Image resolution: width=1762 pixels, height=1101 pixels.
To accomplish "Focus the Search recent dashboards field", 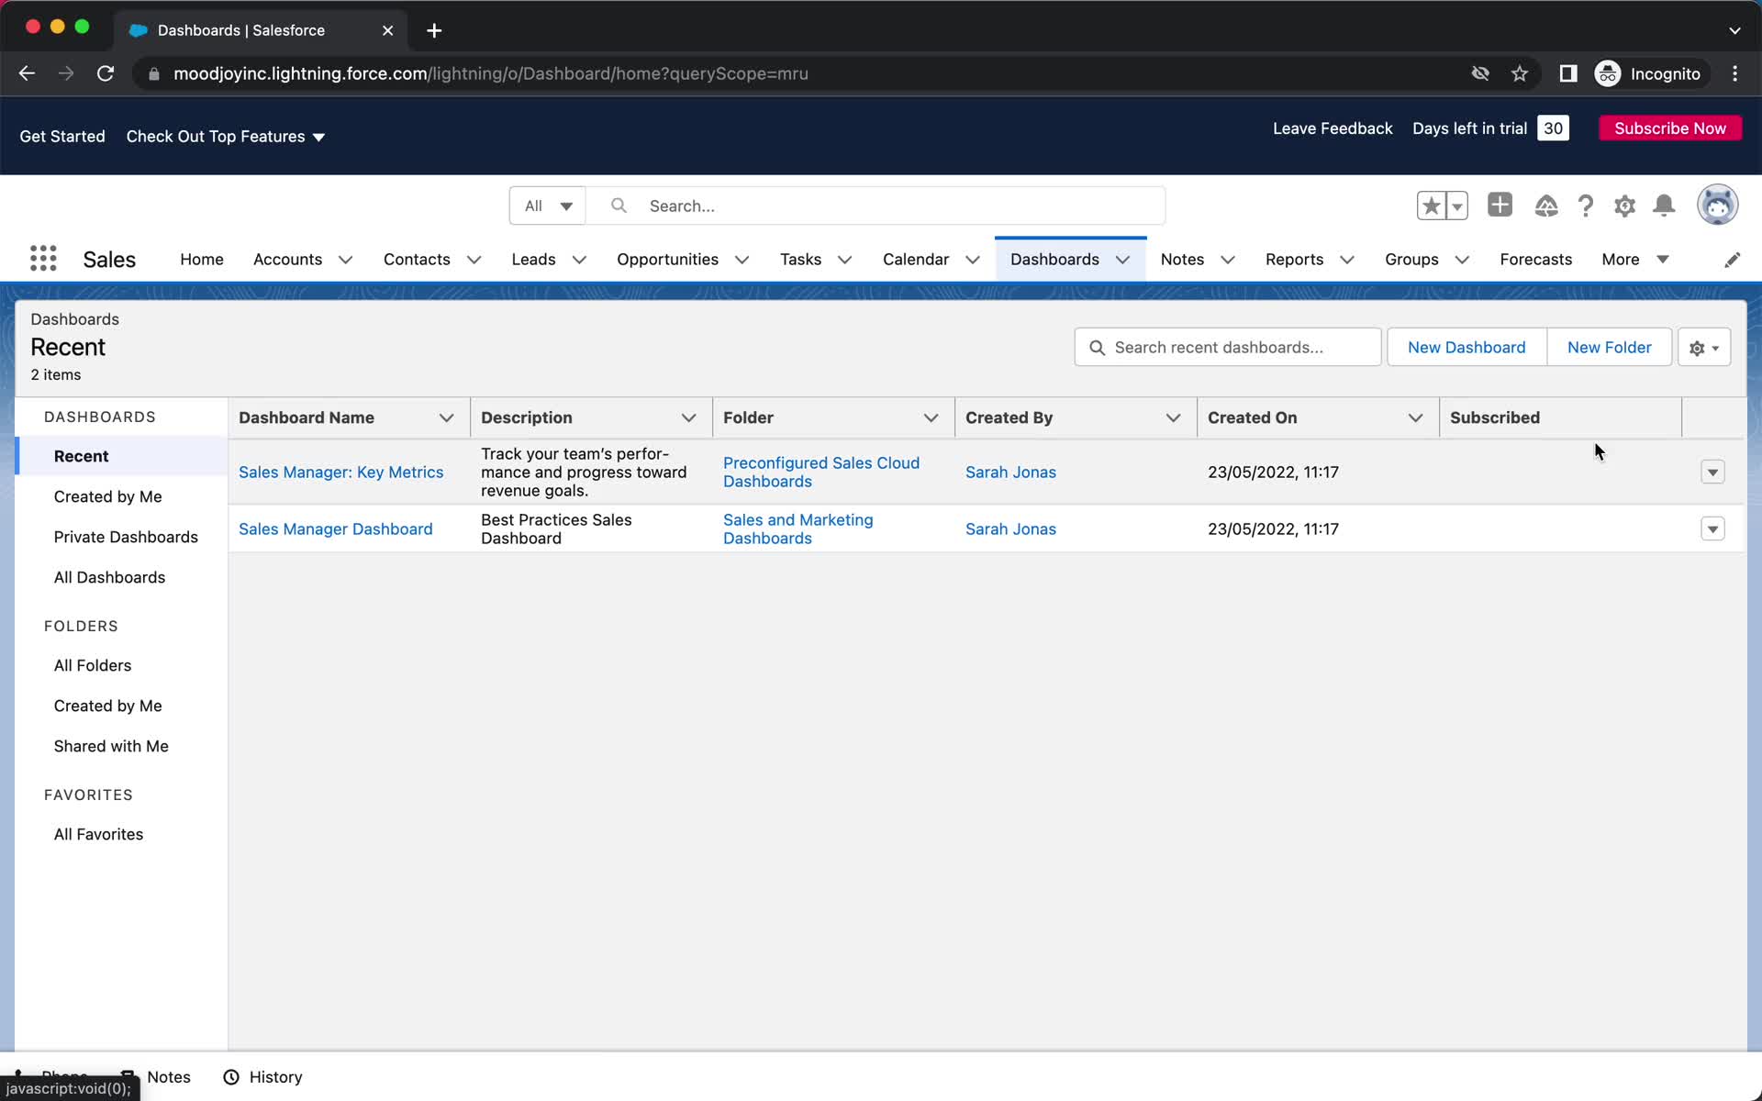I will click(1227, 348).
